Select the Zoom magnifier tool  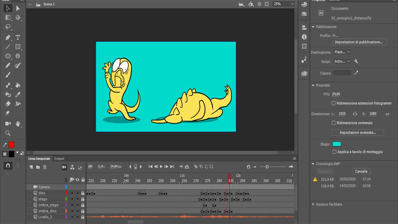(x=8, y=133)
